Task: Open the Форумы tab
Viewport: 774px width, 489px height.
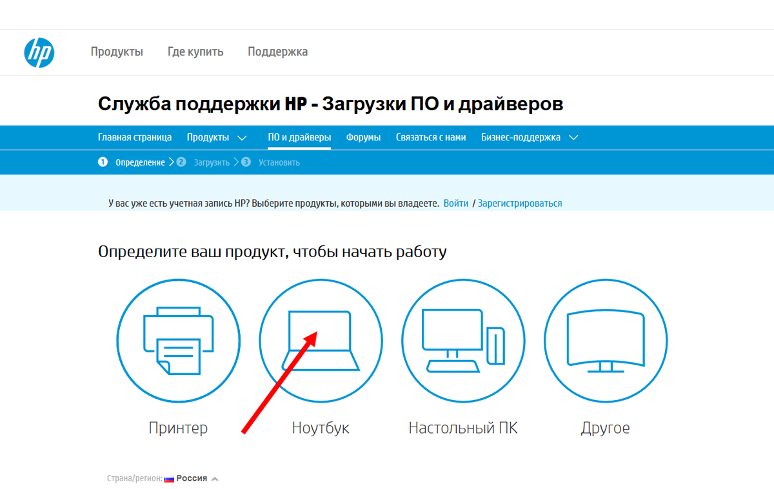Action: coord(363,137)
